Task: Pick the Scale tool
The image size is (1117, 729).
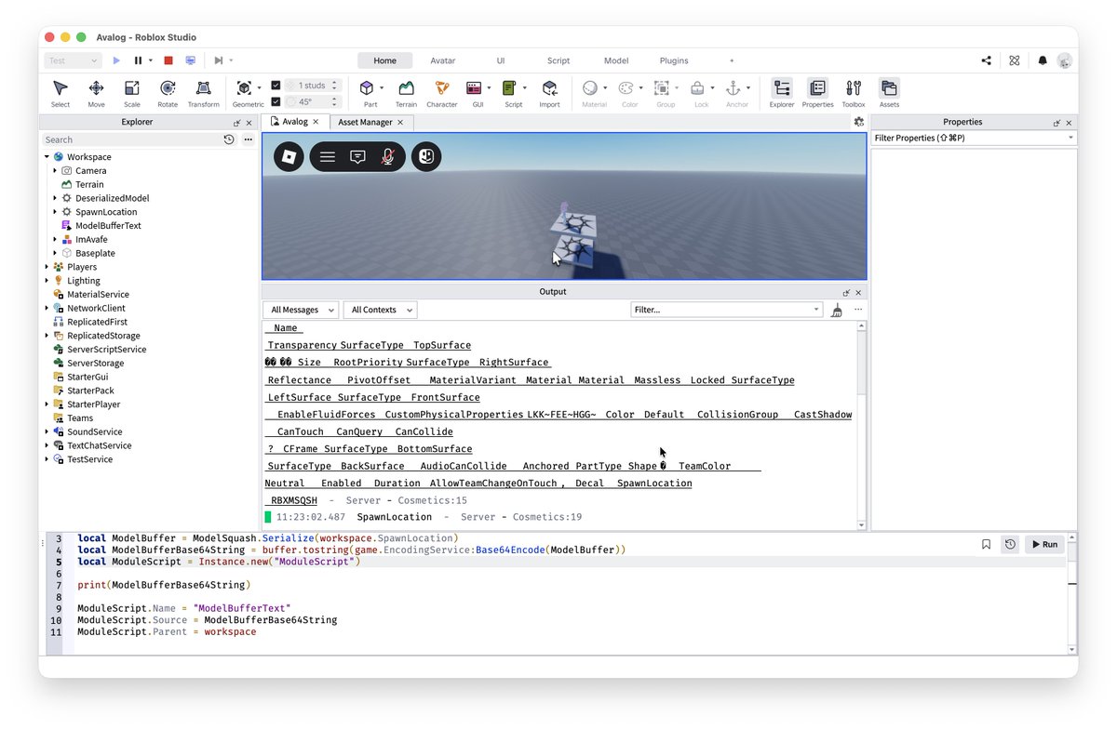Action: click(132, 93)
